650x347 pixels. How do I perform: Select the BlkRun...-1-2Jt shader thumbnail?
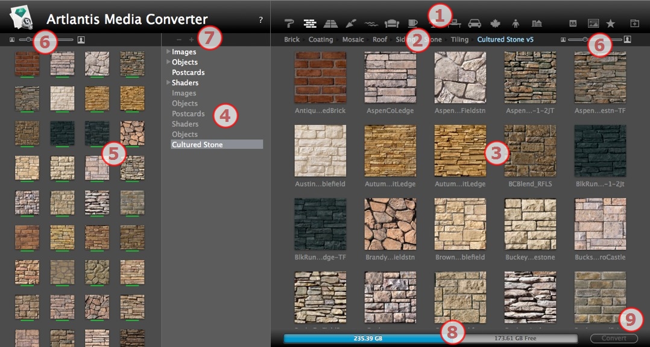coord(601,151)
